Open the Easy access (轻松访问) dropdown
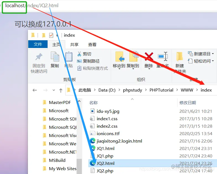217x174 pixels. (x=201, y=61)
